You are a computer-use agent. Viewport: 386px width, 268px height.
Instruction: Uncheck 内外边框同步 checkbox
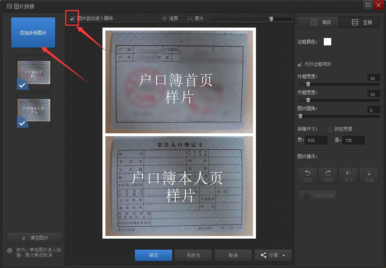[x=300, y=64]
